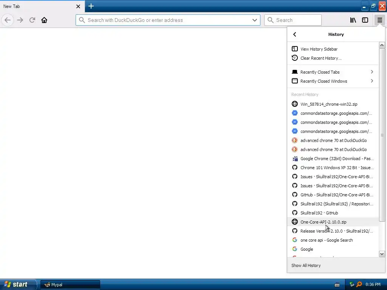Click the Back navigation arrow
Viewport: 387px width, 290px height.
tap(8, 20)
